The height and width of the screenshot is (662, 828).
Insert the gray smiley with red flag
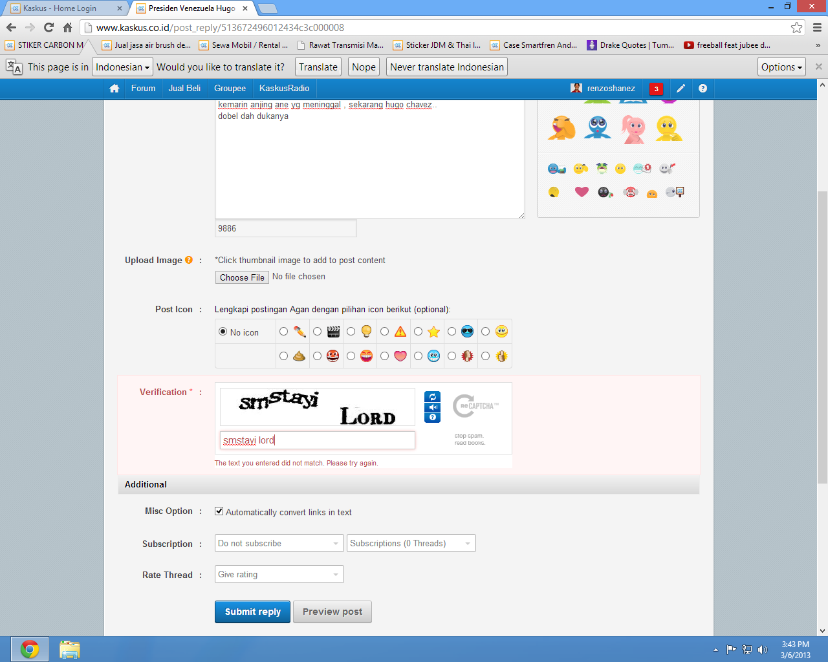click(668, 169)
